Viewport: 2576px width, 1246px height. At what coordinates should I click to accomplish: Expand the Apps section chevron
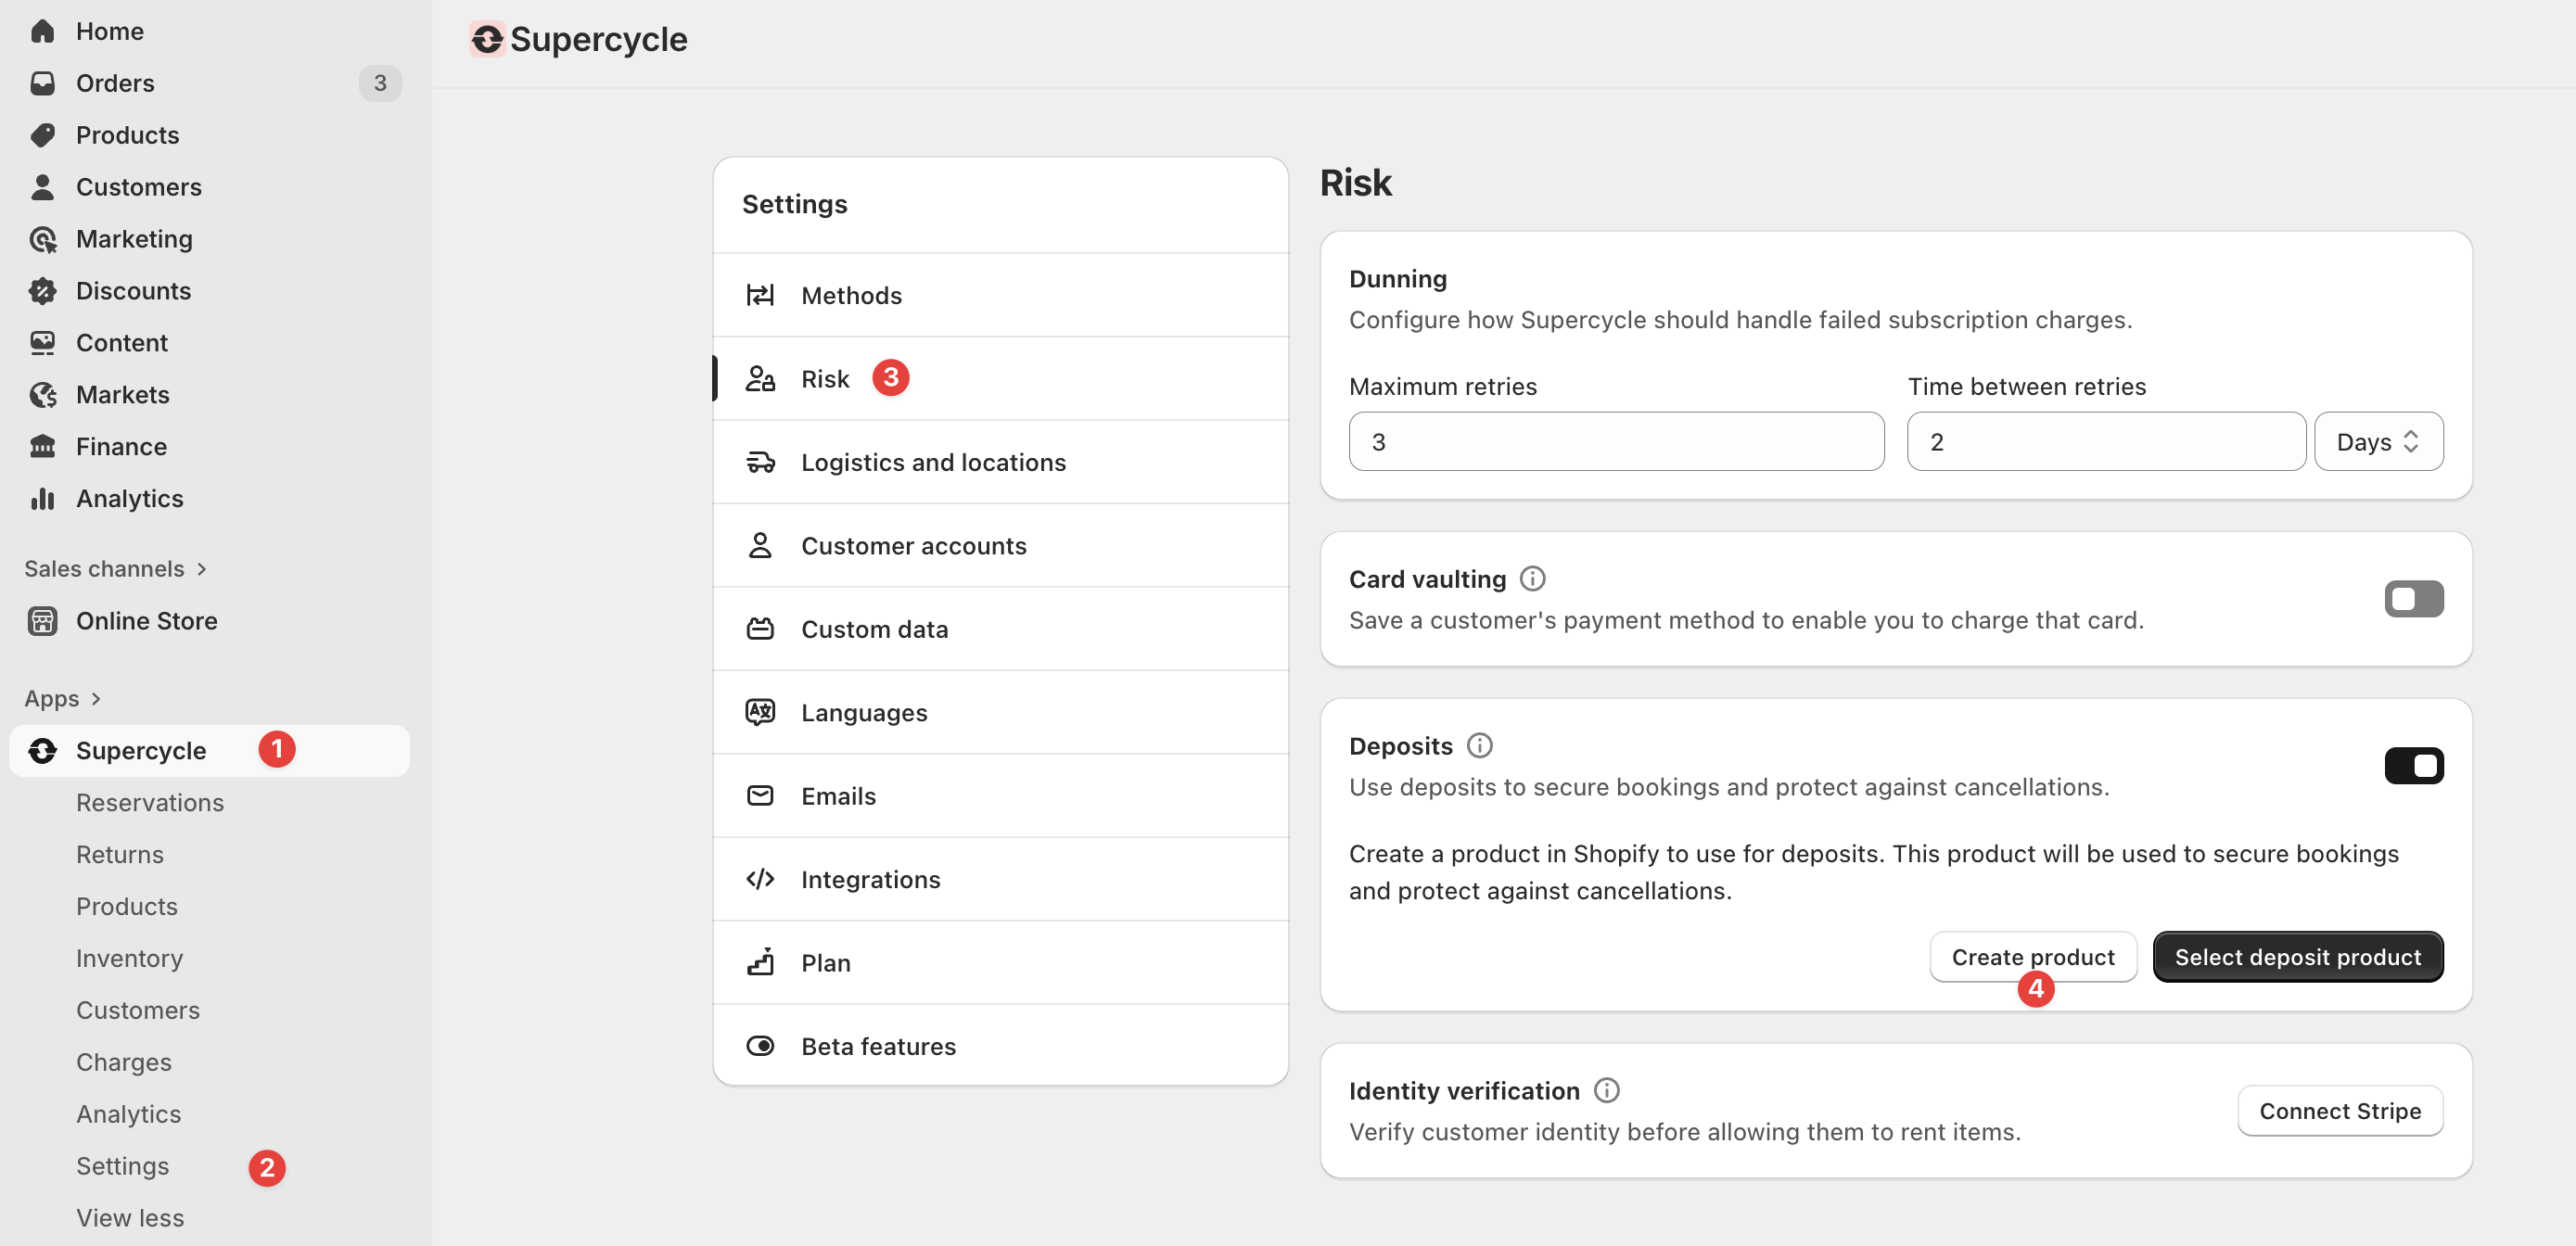(x=96, y=699)
